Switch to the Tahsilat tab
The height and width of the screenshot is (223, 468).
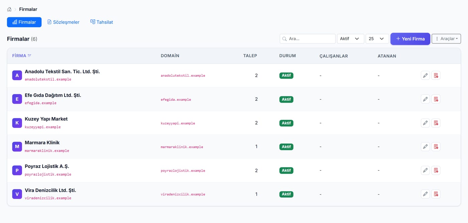(x=102, y=22)
